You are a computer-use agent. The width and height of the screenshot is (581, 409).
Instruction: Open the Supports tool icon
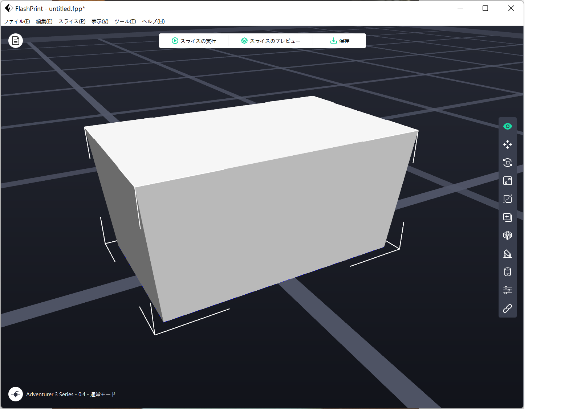(507, 254)
